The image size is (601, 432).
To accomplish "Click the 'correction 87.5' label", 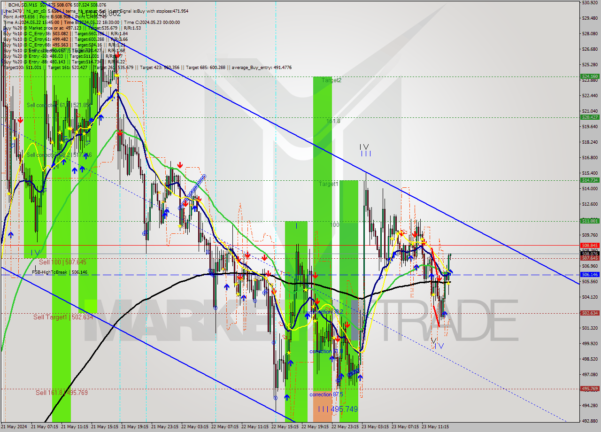I will (x=326, y=394).
